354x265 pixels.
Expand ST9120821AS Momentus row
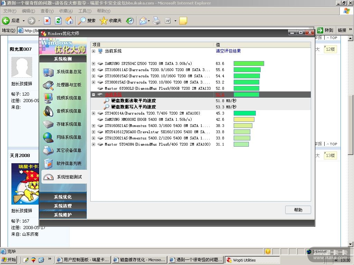(x=93, y=138)
